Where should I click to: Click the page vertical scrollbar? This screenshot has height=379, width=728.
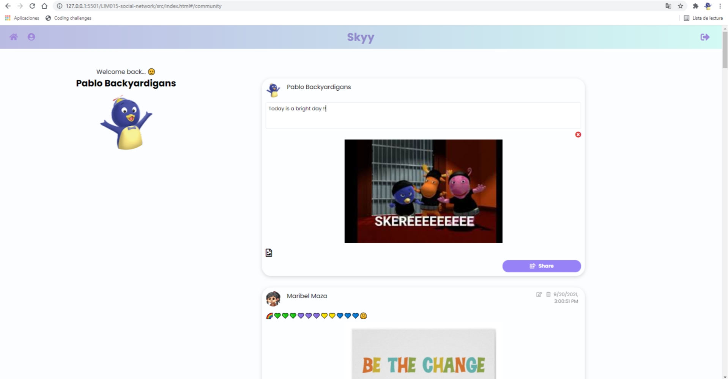(x=725, y=49)
